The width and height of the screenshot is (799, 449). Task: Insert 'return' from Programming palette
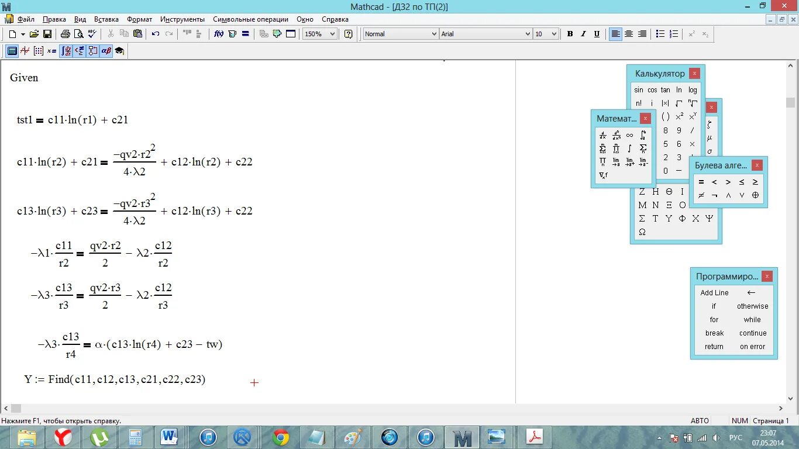click(714, 347)
